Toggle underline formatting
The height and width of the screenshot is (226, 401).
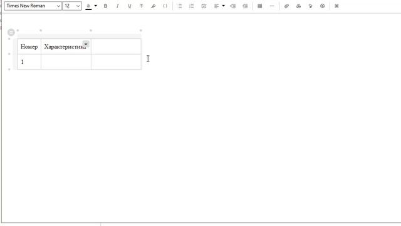(130, 6)
